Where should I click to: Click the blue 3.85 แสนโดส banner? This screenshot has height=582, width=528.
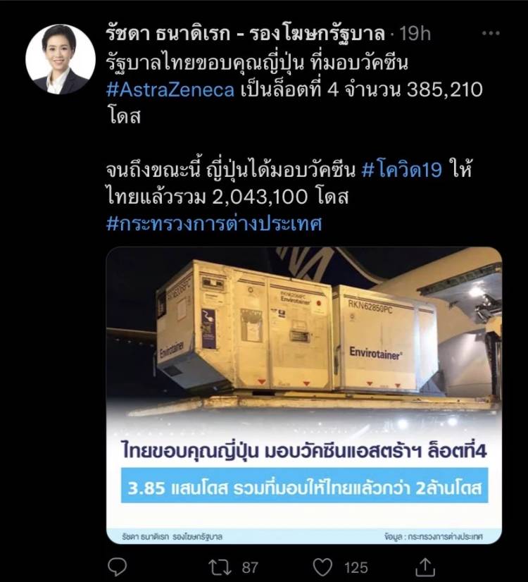[x=304, y=486]
